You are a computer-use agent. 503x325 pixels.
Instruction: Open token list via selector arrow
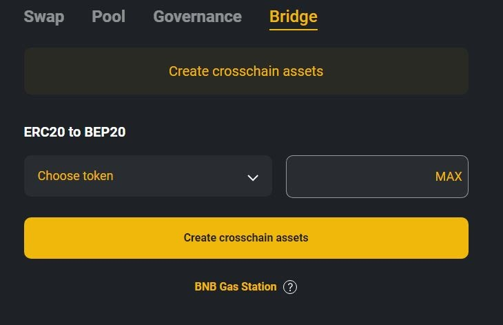(x=253, y=177)
